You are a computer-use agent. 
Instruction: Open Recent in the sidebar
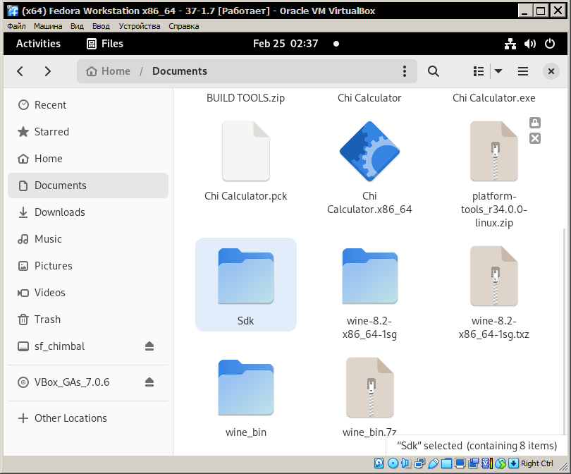(x=87, y=105)
